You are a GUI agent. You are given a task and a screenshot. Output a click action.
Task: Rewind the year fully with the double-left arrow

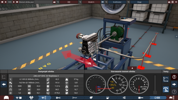point(2,2)
